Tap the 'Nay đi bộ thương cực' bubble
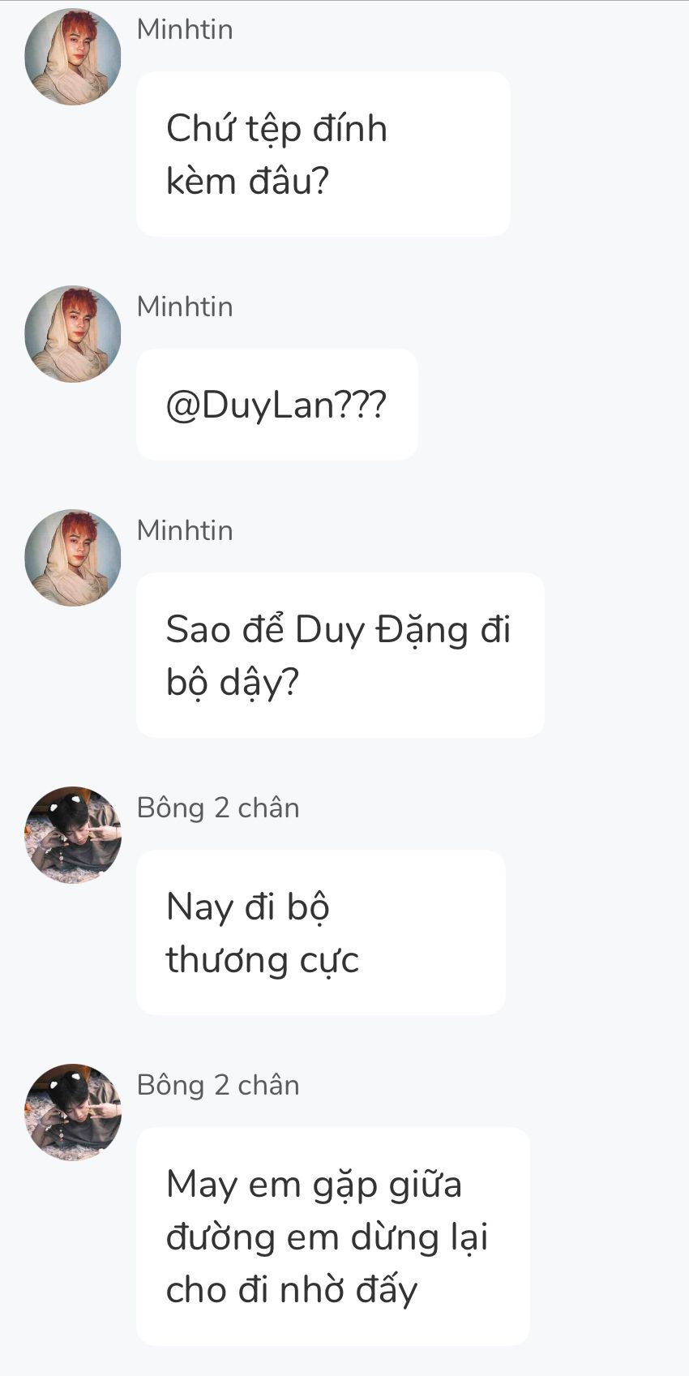Viewport: 689px width, 1376px height. (321, 932)
